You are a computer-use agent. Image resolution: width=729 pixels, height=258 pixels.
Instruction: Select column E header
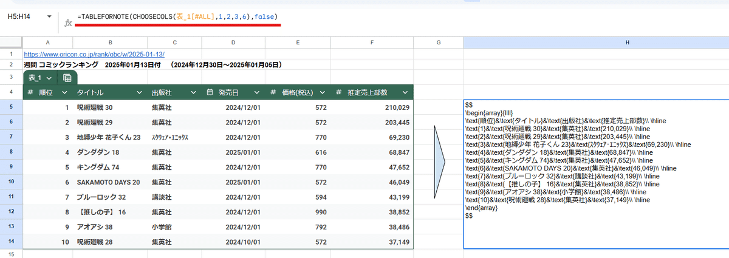click(298, 42)
